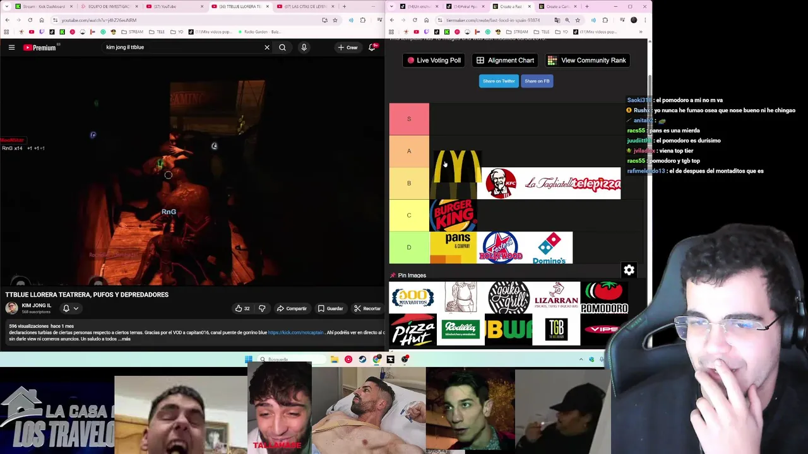Select the KFC logo in tier B
808x454 pixels.
click(501, 183)
